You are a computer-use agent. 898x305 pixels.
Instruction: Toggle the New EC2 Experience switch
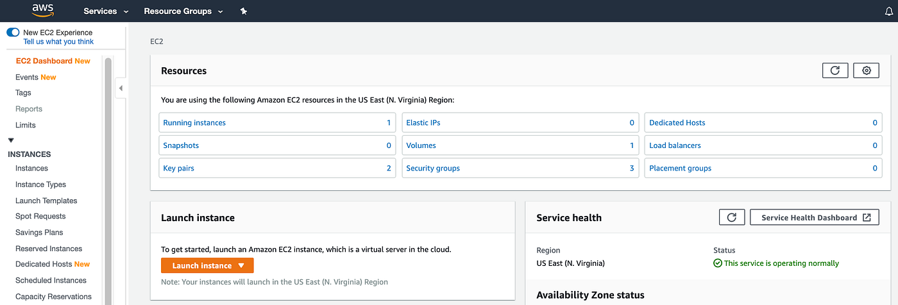[x=13, y=32]
